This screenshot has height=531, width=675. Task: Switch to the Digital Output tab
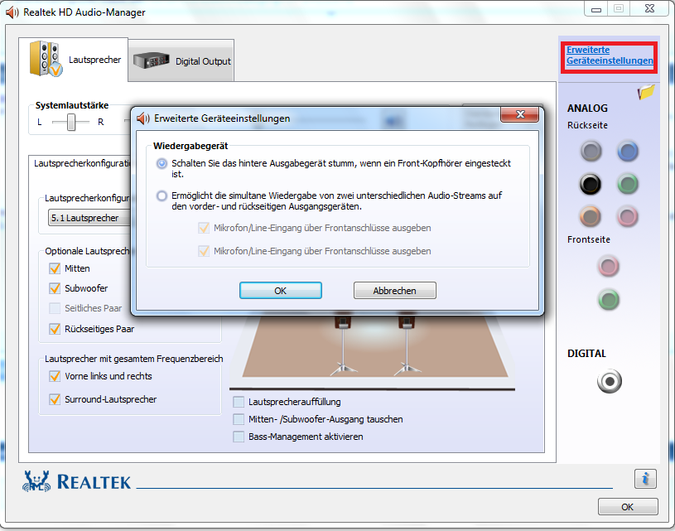click(x=181, y=60)
